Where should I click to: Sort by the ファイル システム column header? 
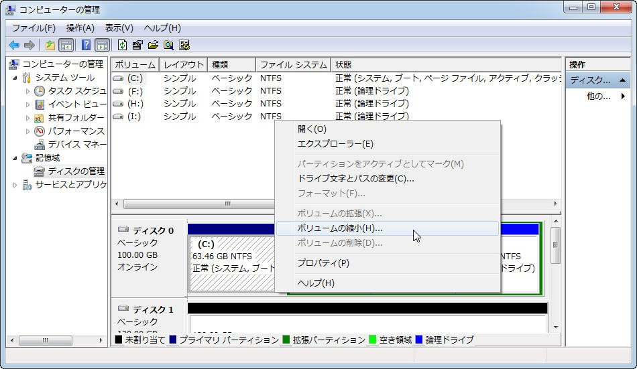coord(293,64)
